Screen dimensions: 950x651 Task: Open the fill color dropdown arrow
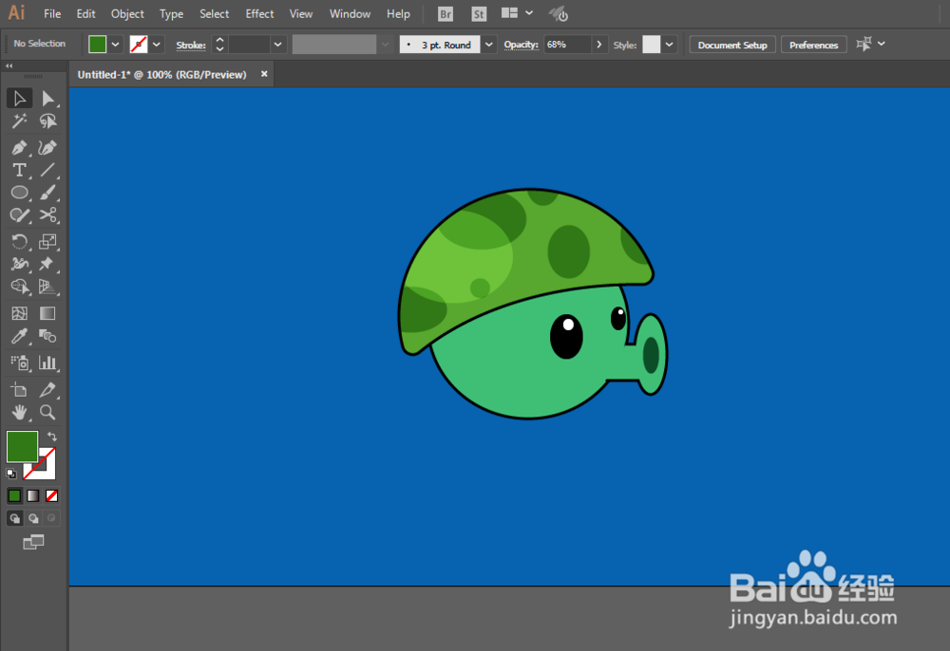pyautogui.click(x=115, y=45)
